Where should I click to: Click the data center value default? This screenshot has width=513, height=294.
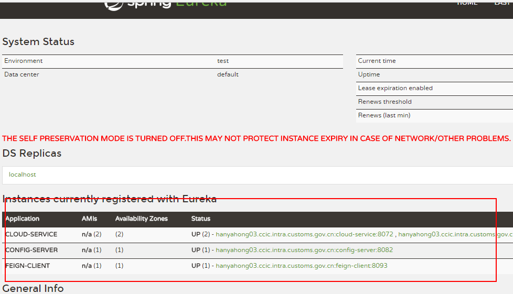pyautogui.click(x=228, y=74)
